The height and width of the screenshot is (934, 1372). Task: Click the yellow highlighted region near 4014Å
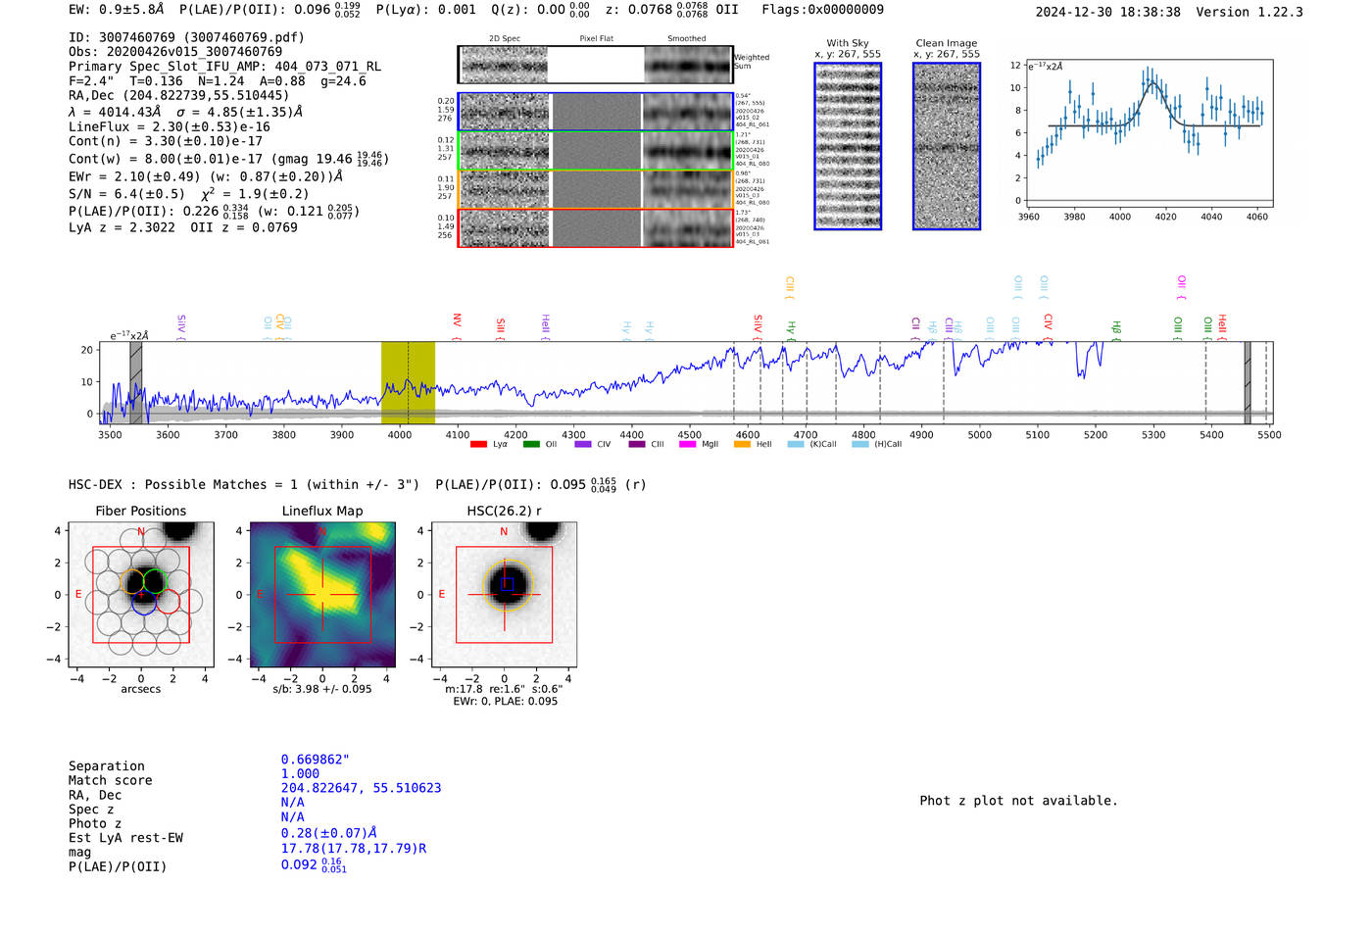tap(408, 383)
